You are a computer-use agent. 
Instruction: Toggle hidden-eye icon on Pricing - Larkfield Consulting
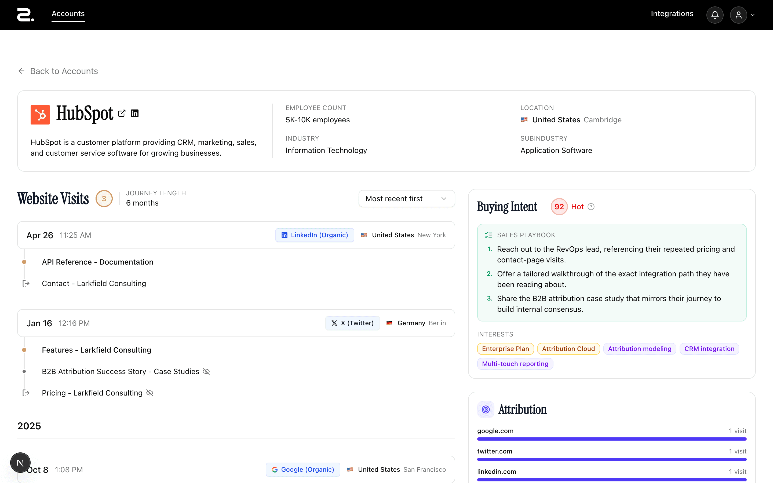coord(150,393)
